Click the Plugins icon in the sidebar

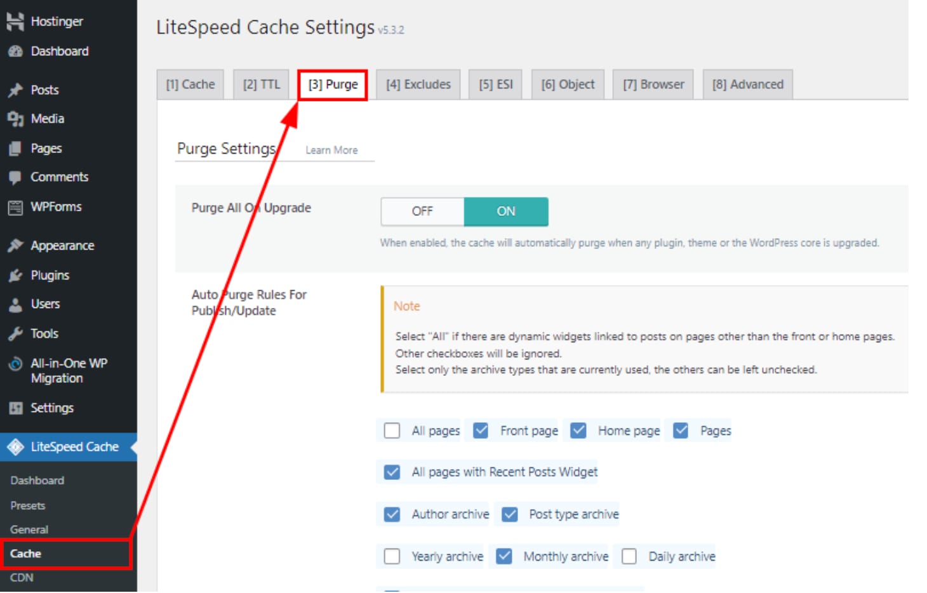(16, 275)
